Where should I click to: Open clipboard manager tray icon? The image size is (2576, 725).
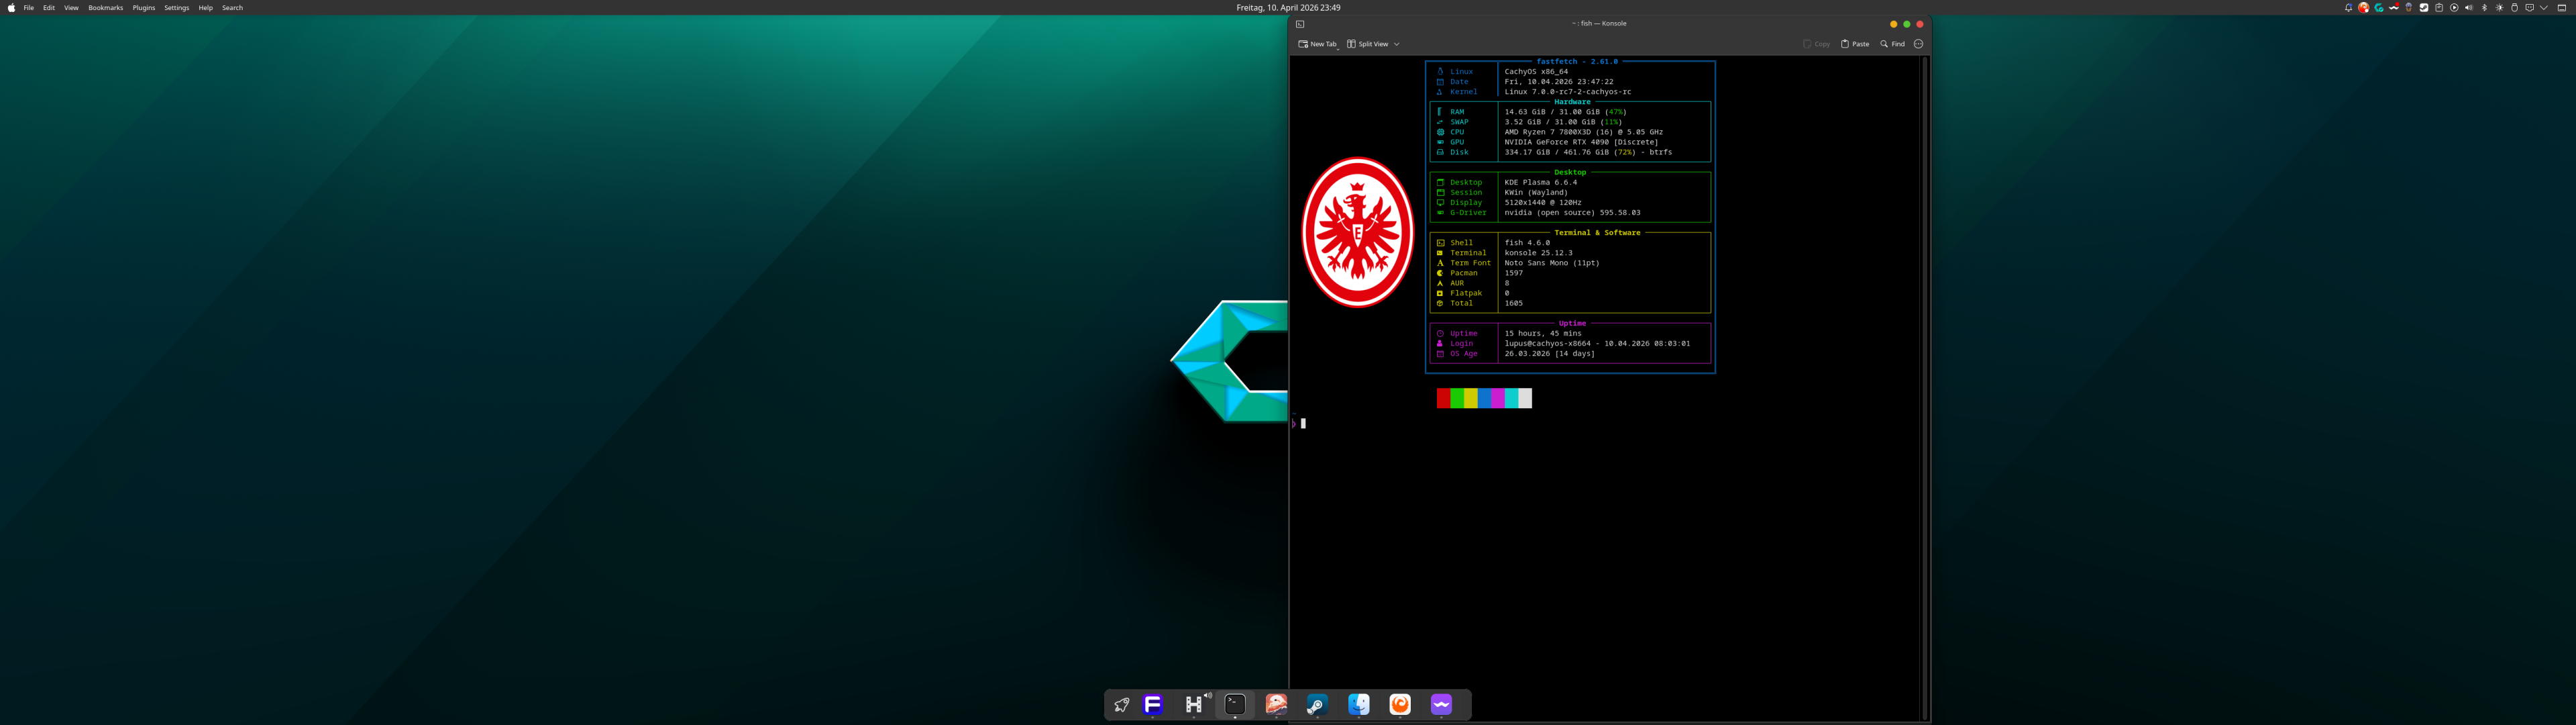[x=2439, y=8]
